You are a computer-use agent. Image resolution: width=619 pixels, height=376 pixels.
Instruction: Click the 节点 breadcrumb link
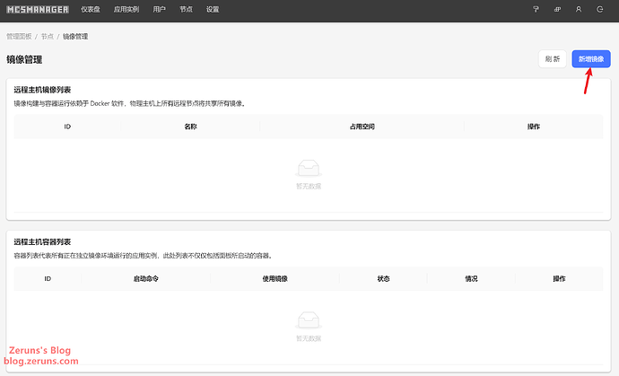pyautogui.click(x=48, y=36)
